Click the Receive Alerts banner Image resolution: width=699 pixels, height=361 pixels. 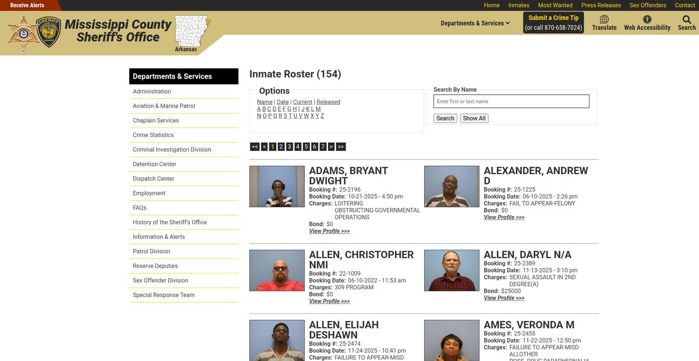coord(27,5)
